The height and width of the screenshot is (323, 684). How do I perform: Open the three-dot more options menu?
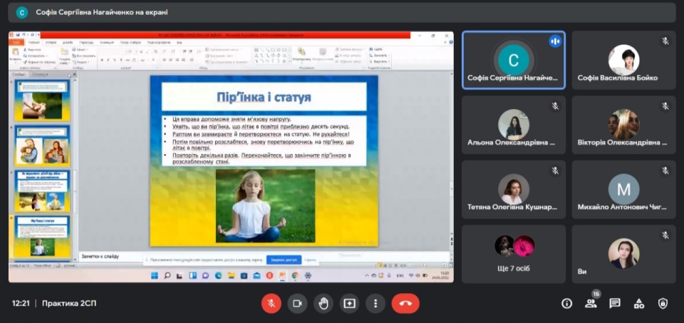(x=375, y=303)
